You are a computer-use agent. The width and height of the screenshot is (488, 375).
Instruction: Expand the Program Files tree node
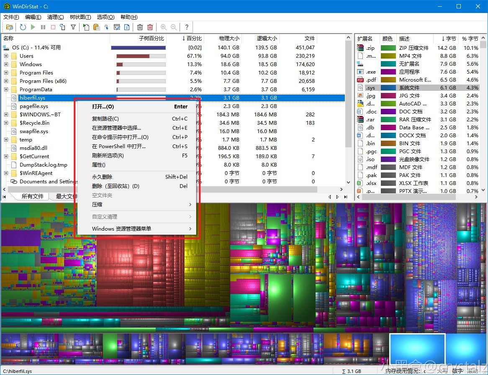click(x=6, y=72)
